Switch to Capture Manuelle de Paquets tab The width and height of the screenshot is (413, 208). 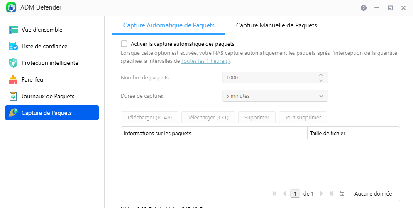(276, 25)
